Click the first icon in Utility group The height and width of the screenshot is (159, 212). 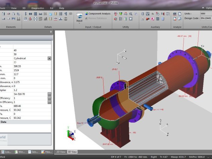[x=115, y=14]
